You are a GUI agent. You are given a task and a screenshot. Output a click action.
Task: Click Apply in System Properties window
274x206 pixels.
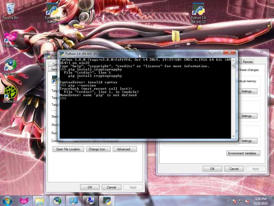(x=256, y=169)
